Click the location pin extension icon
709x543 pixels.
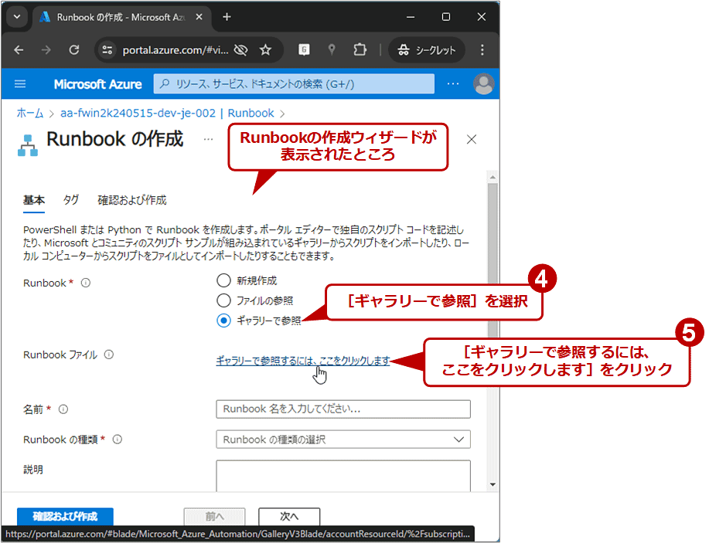pos(332,49)
